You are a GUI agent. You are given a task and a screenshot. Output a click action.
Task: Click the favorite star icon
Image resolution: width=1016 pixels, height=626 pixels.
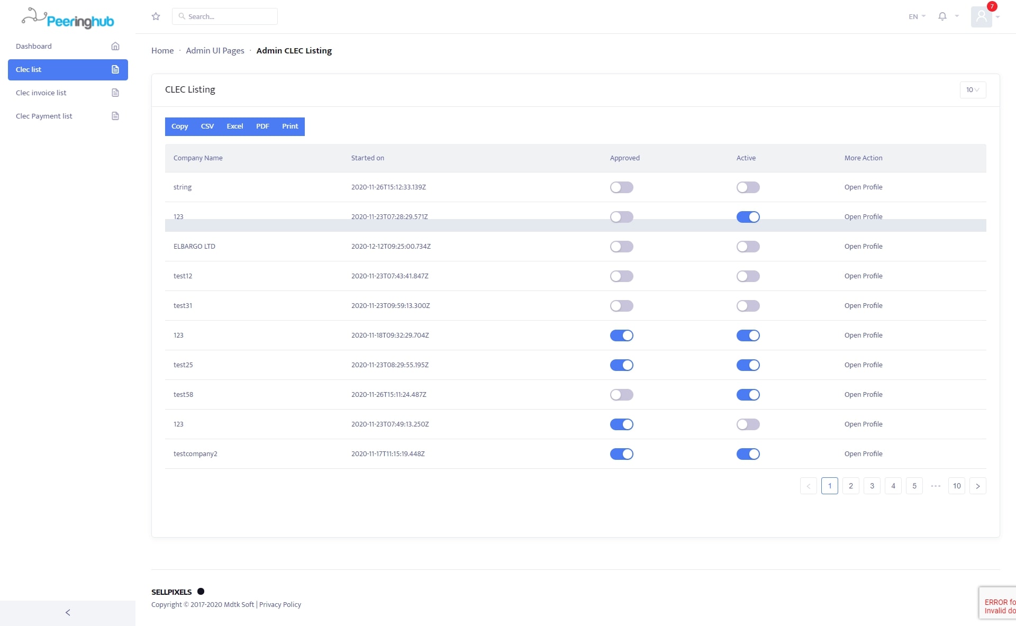(x=156, y=16)
